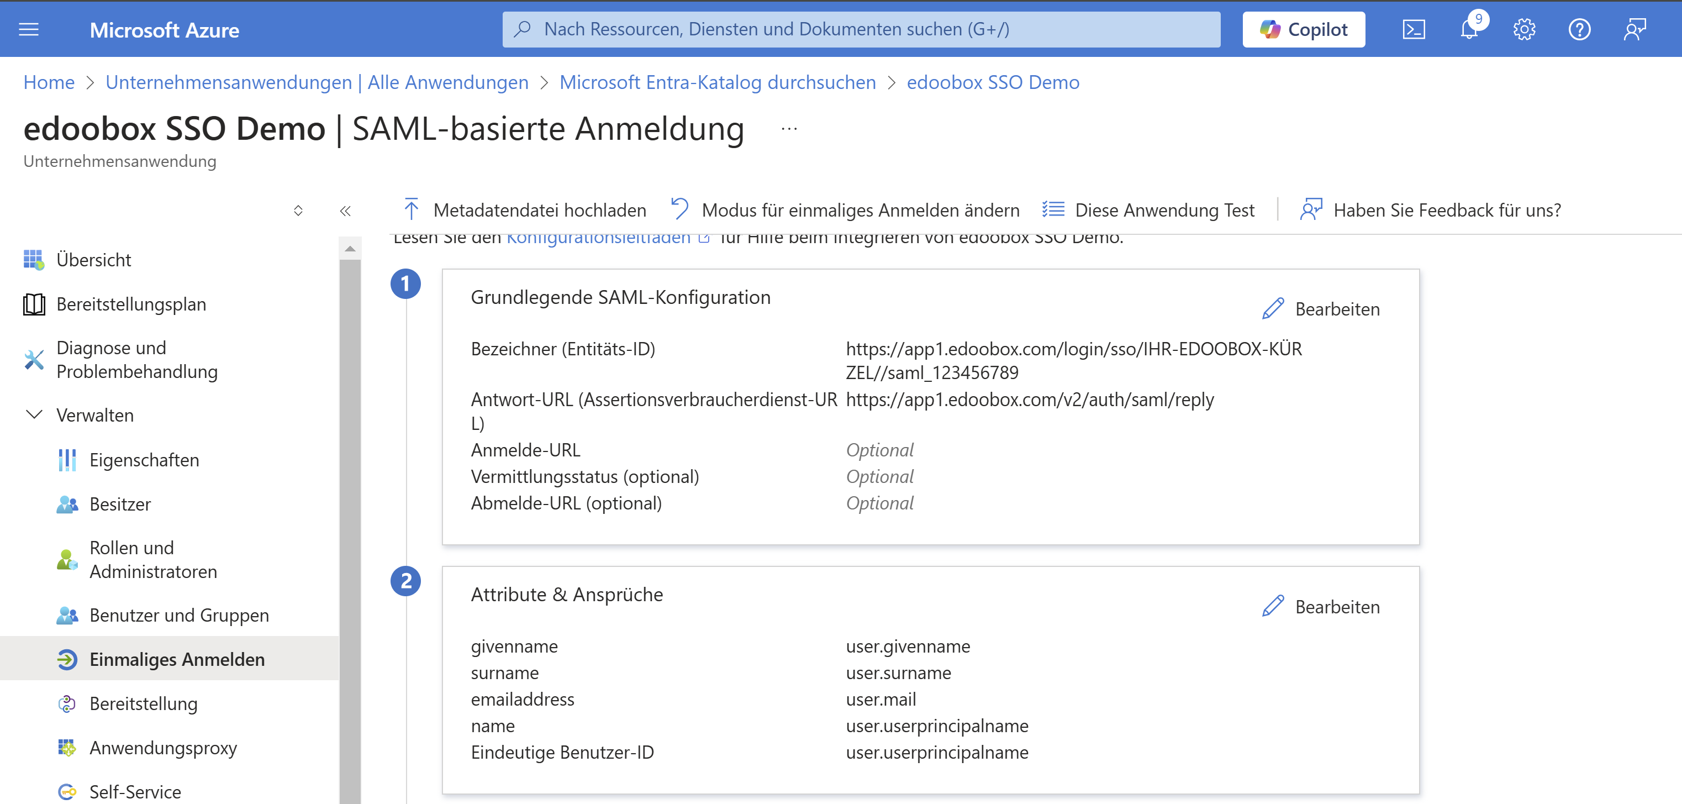1682x804 pixels.
Task: Open the Copilot button
Action: point(1303,29)
